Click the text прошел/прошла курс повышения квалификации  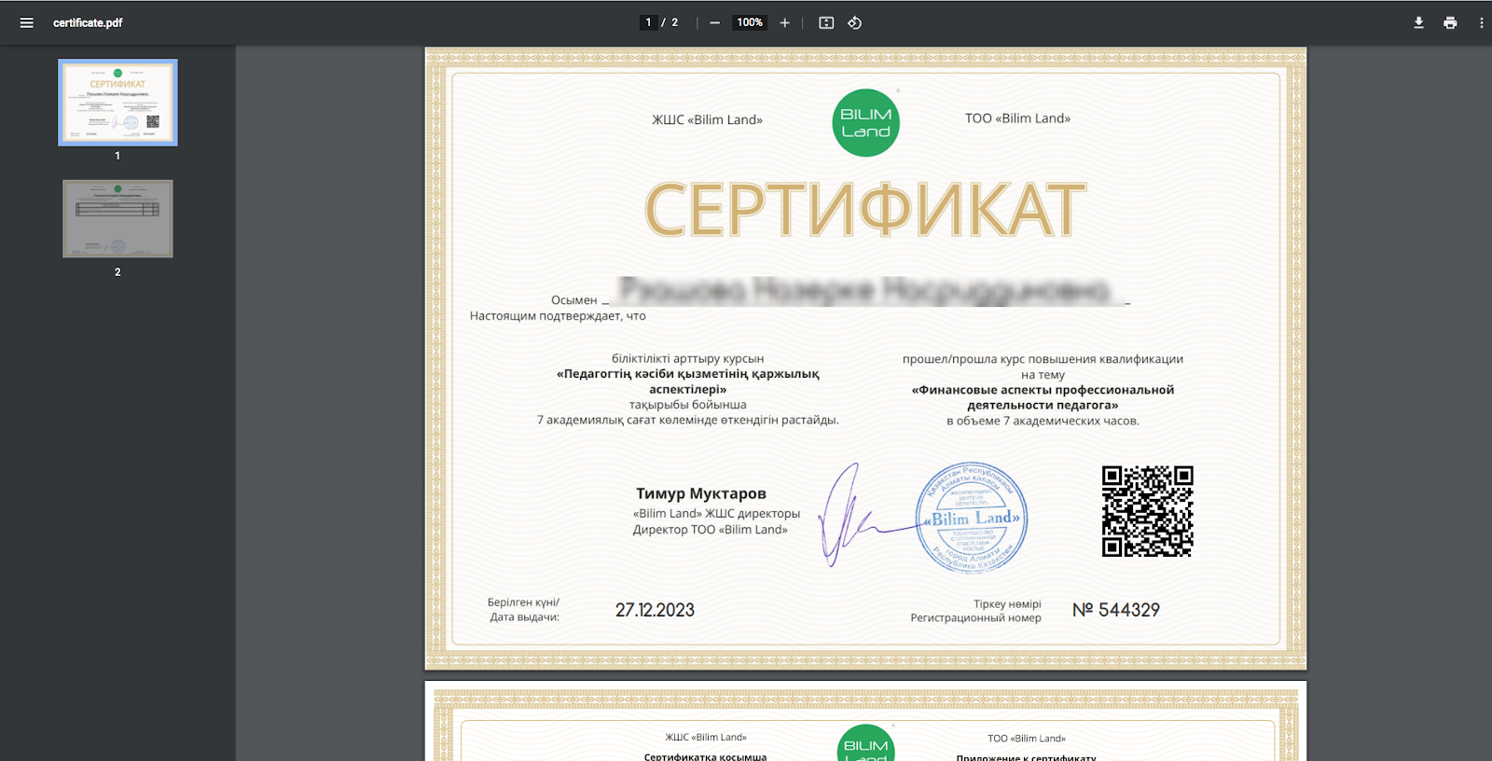pyautogui.click(x=1043, y=359)
